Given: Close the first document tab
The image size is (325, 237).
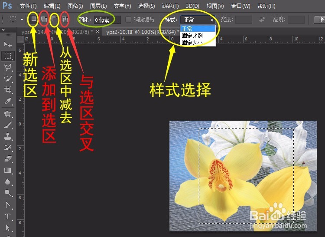Looking at the screenshot, I should click(97, 32).
